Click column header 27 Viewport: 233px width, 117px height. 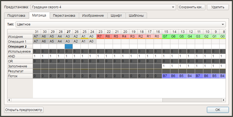pos(69,32)
